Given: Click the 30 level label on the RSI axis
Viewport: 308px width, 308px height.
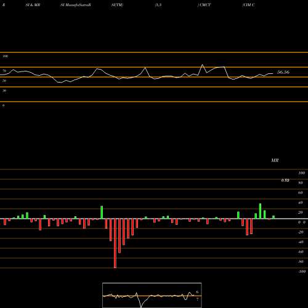Looking at the screenshot, I should click(x=4, y=91).
